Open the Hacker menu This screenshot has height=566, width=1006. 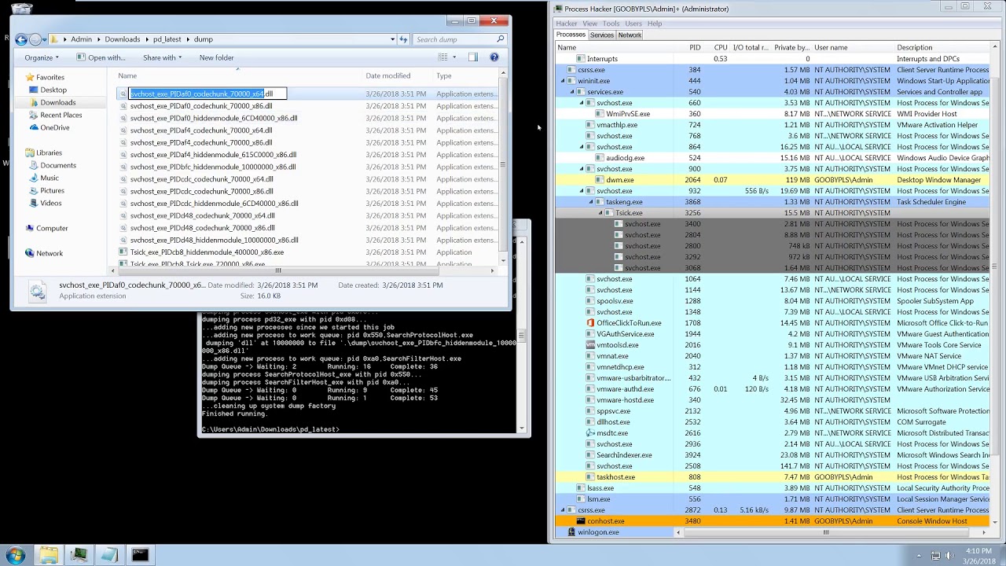tap(567, 24)
